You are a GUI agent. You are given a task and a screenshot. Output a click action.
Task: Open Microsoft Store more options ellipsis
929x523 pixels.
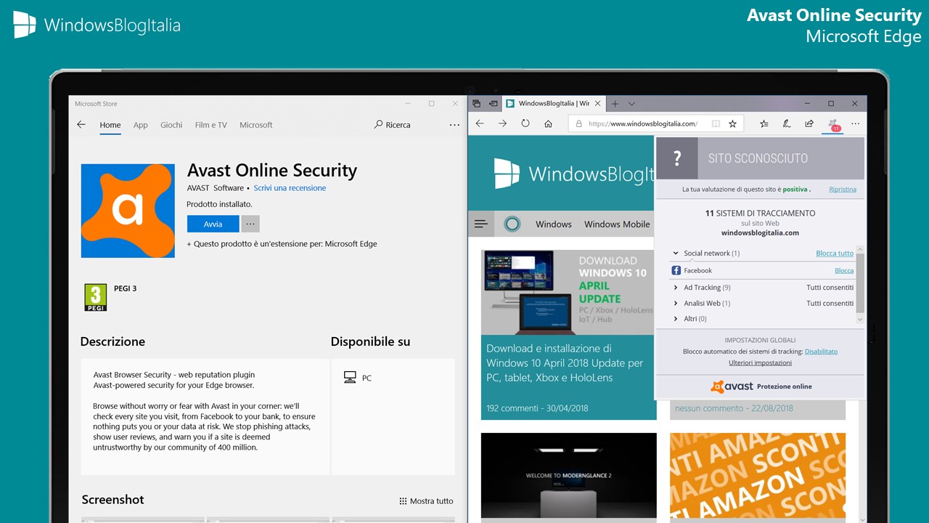click(x=454, y=125)
